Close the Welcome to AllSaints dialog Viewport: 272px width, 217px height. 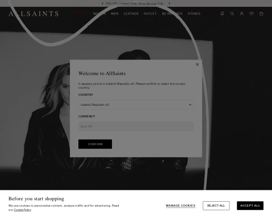(197, 64)
